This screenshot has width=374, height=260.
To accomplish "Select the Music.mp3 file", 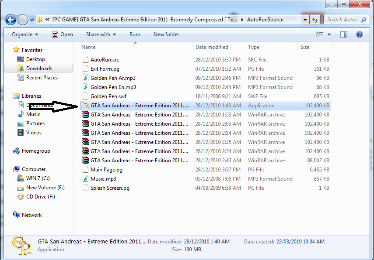I will [x=205, y=179].
